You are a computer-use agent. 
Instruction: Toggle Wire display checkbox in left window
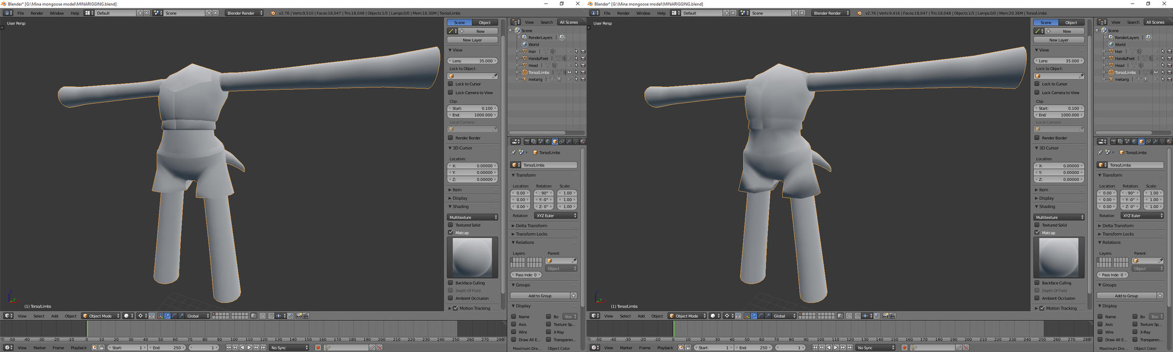(x=514, y=332)
